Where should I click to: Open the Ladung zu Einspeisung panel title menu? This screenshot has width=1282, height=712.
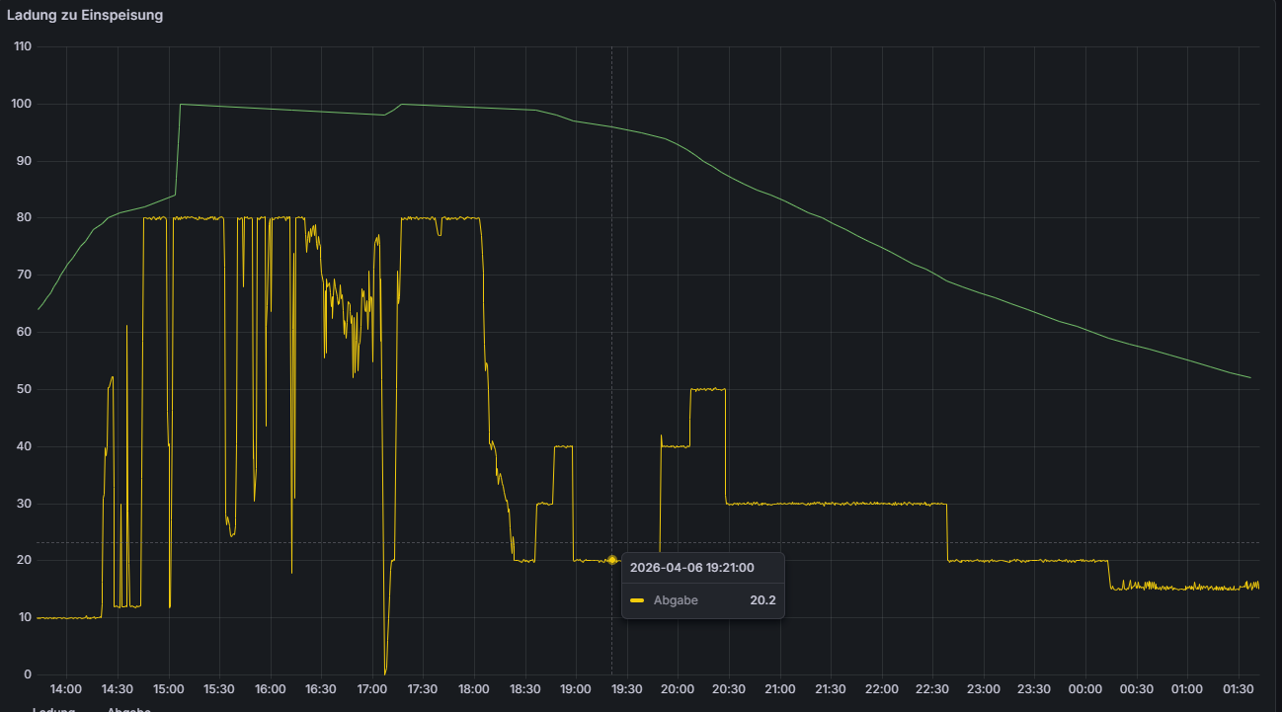[85, 16]
